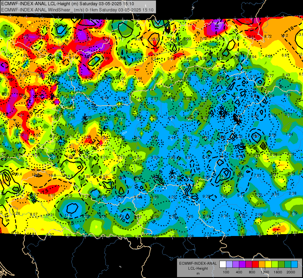Click the dark green legend swatch

tap(281, 264)
